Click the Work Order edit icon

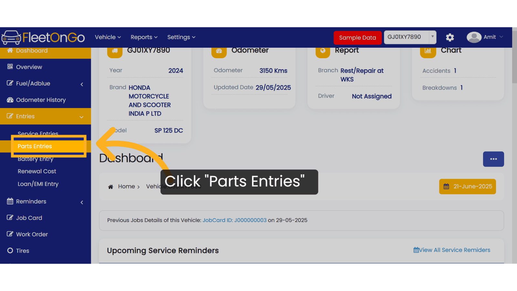[x=10, y=234]
